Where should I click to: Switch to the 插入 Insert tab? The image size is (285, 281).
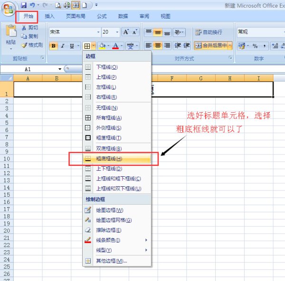tap(49, 16)
